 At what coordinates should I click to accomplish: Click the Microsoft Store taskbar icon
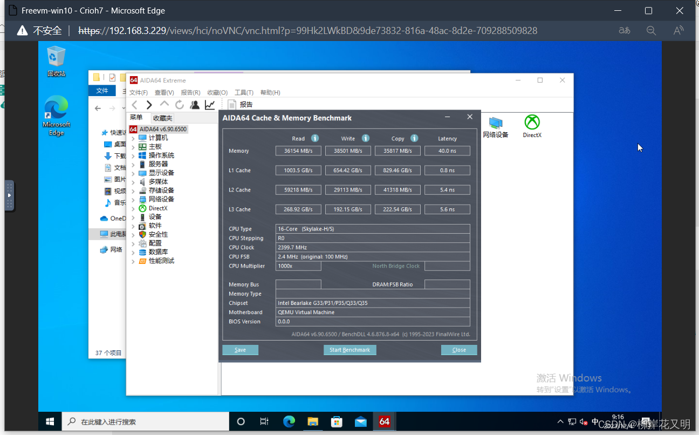click(x=337, y=422)
